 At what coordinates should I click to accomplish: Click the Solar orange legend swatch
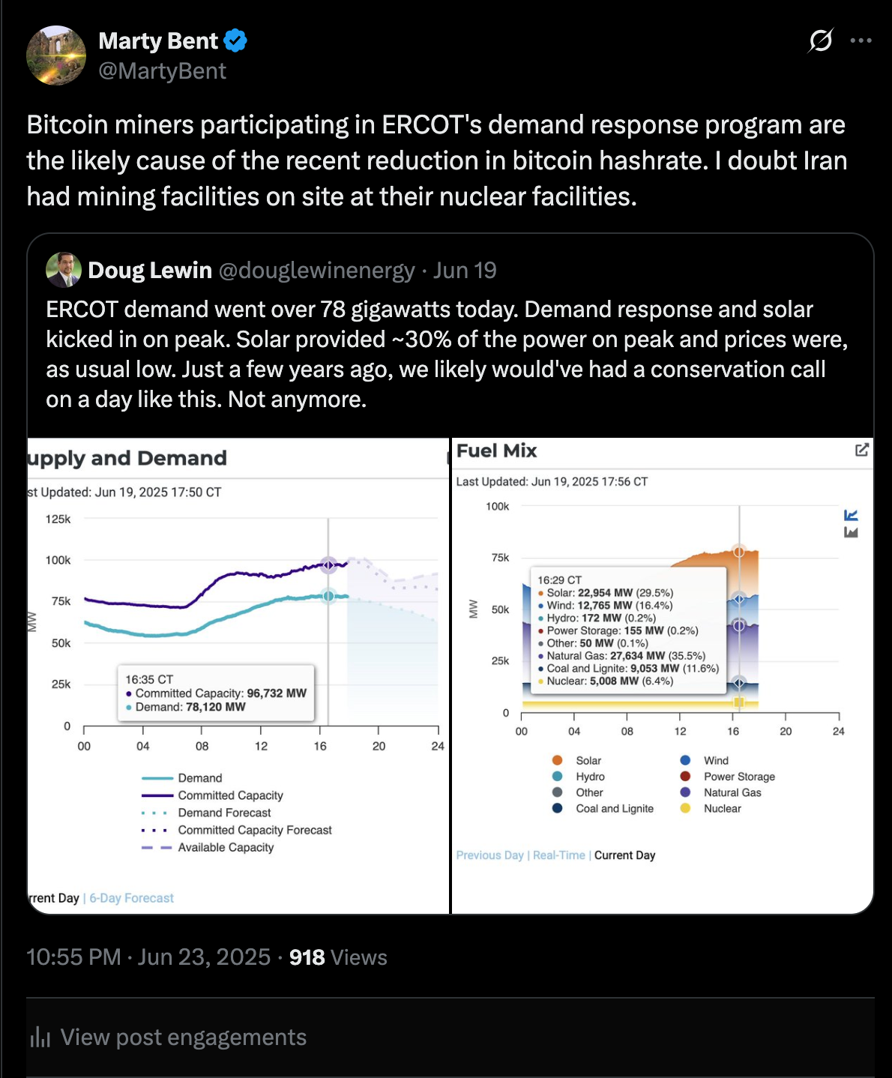pyautogui.click(x=557, y=760)
